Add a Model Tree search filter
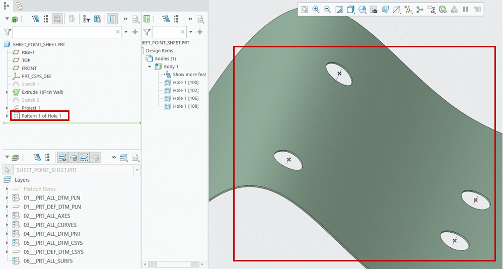This screenshot has width=503, height=269. pyautogui.click(x=135, y=32)
